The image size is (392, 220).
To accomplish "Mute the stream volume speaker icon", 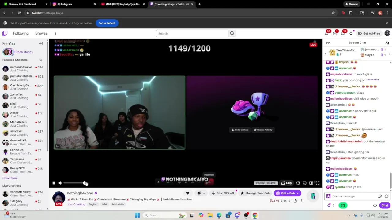I will pos(60,183).
